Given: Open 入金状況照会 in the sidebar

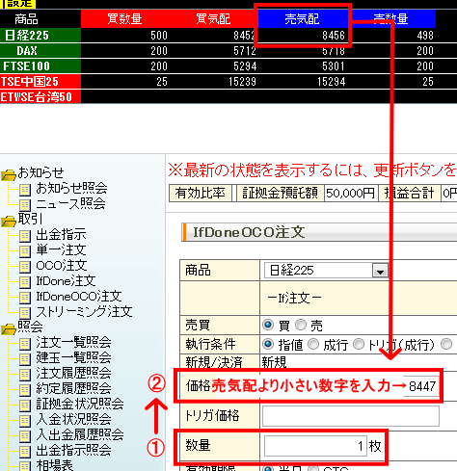Looking at the screenshot, I should pyautogui.click(x=73, y=419).
